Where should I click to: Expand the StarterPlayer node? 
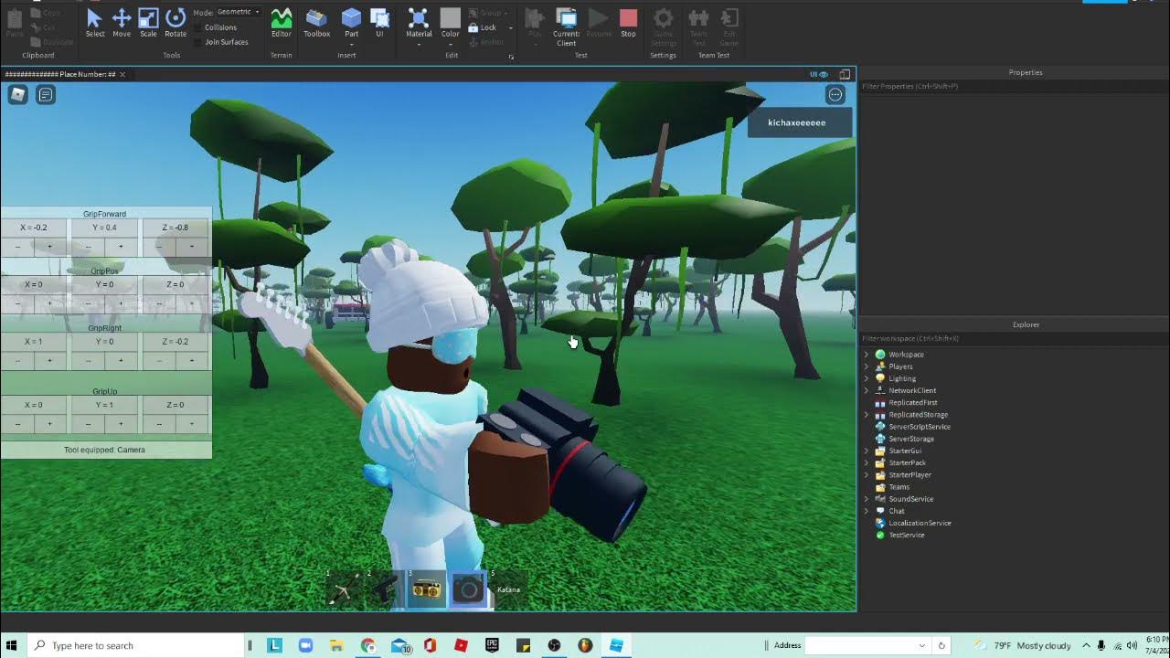point(867,475)
